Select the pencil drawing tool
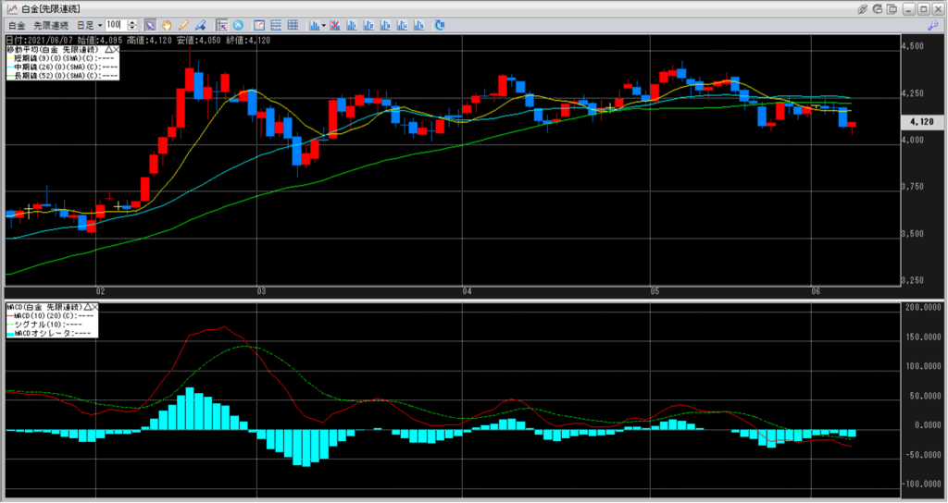The image size is (948, 503). (183, 24)
